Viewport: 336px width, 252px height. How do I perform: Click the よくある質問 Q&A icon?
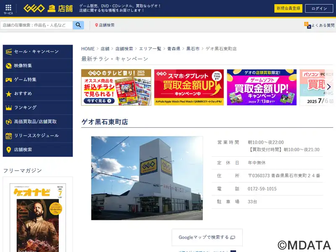[307, 25]
